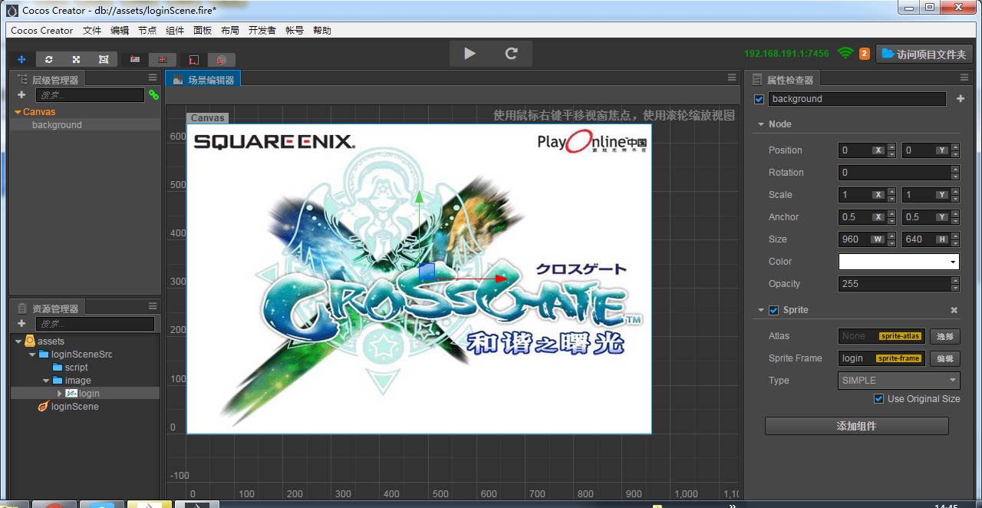Open the 层级管理器 panel menu icon
This screenshot has height=508, width=982.
[153, 78]
